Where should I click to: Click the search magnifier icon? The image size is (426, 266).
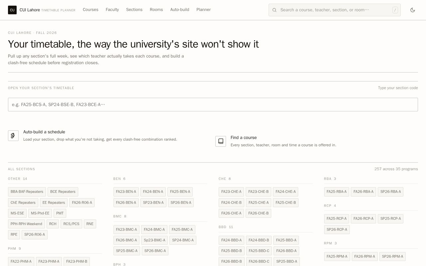tap(275, 10)
